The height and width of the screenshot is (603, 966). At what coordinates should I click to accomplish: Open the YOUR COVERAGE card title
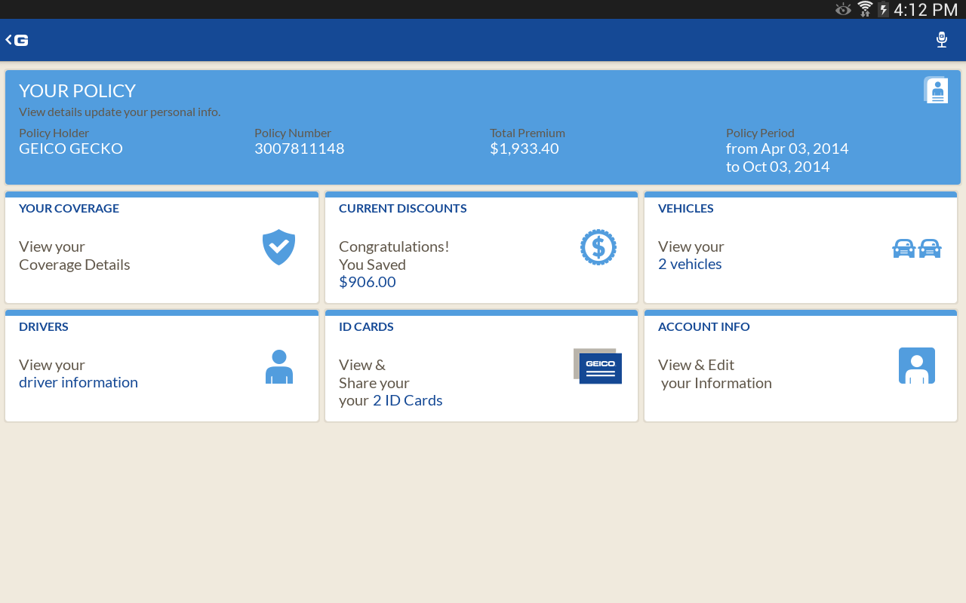69,208
